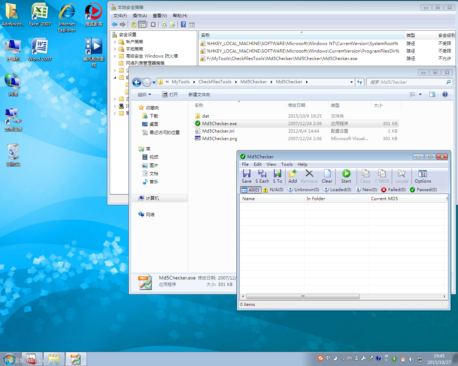Click the breadcrumb arrow after CheckFilesTools

(x=236, y=82)
